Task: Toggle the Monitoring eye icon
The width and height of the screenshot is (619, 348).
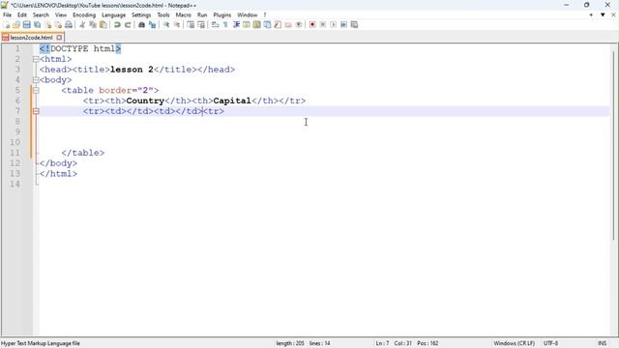Action: (299, 25)
